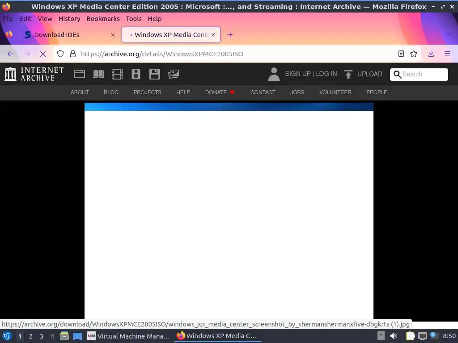Open the BLOG link

coord(111,92)
